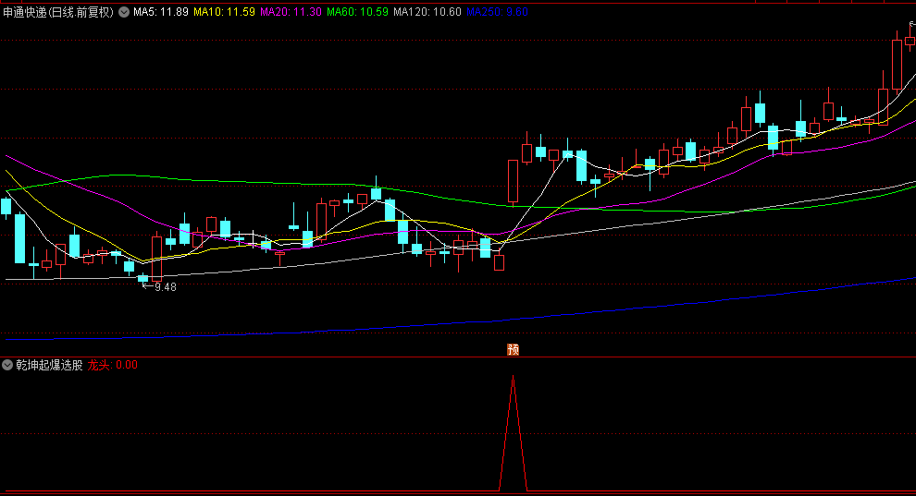This screenshot has height=496, width=916.
Task: Select the 乾坤起爆选股 indicator name
Action: coord(49,365)
